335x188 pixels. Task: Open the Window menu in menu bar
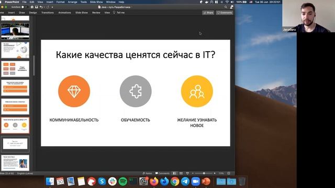(110, 2)
